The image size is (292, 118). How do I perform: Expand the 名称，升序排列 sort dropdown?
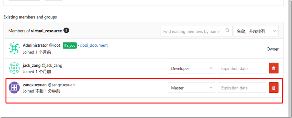(x=256, y=31)
